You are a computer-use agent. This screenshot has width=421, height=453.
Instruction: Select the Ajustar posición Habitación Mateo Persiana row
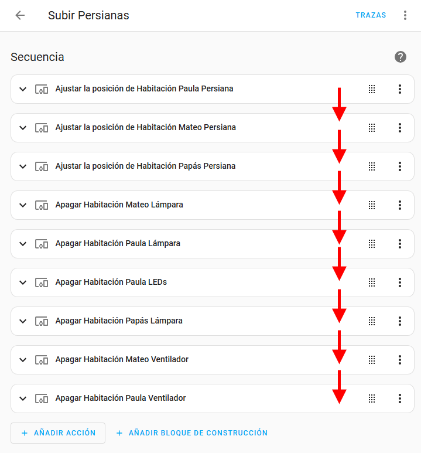176,128
